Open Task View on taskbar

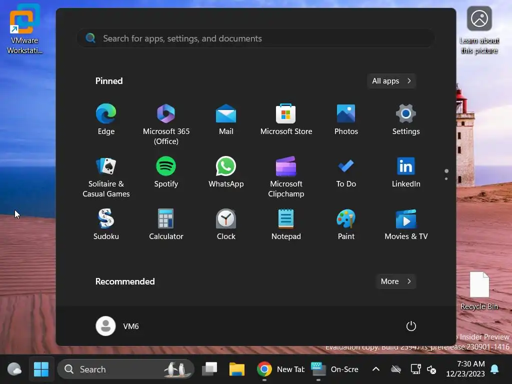(209, 369)
